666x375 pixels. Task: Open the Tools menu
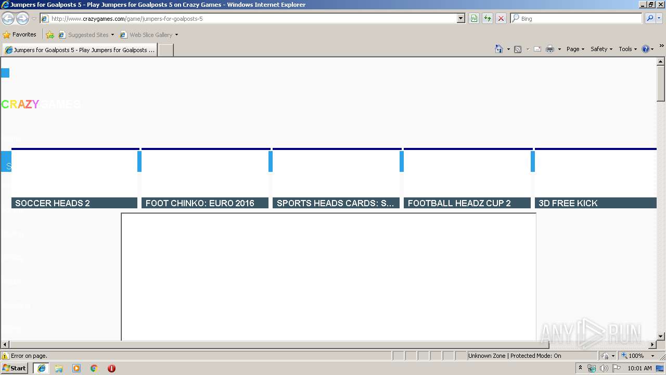tap(628, 49)
